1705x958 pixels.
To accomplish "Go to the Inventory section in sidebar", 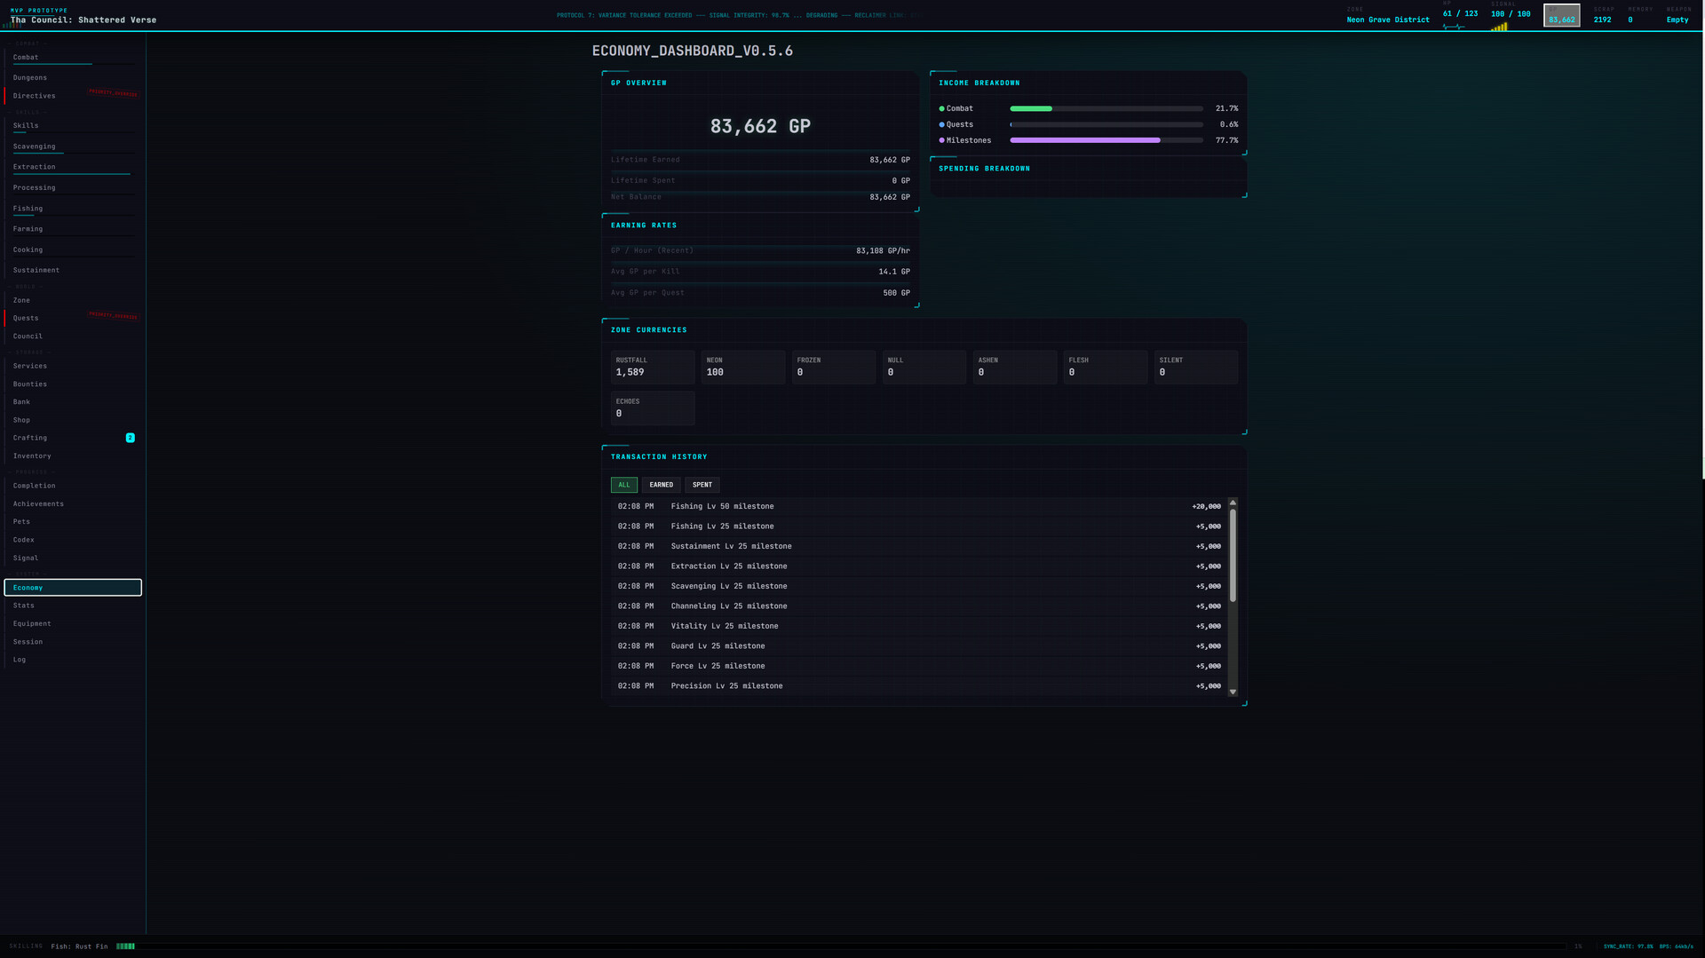I will (32, 456).
